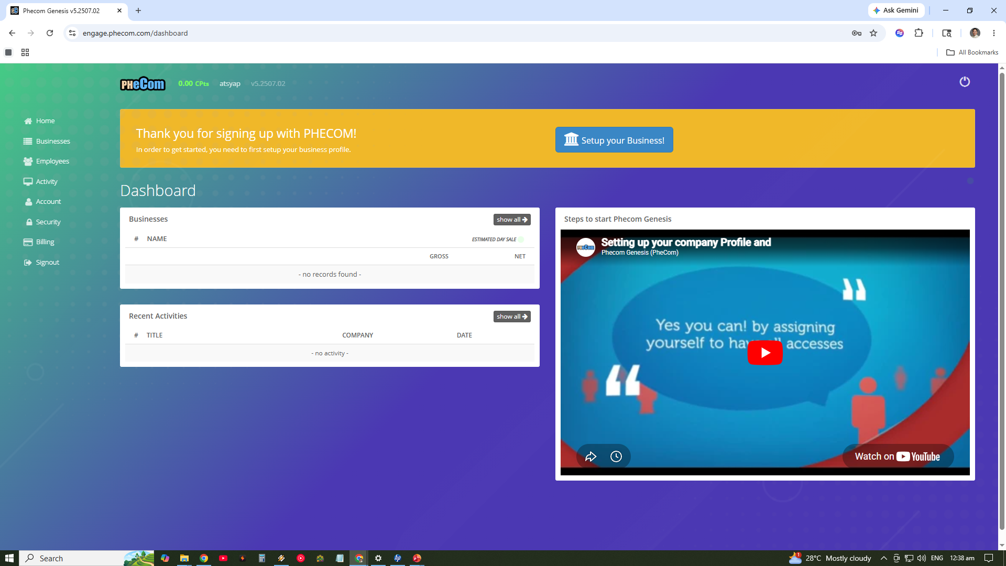Click the NET column header
Image resolution: width=1006 pixels, height=566 pixels.
click(x=520, y=257)
